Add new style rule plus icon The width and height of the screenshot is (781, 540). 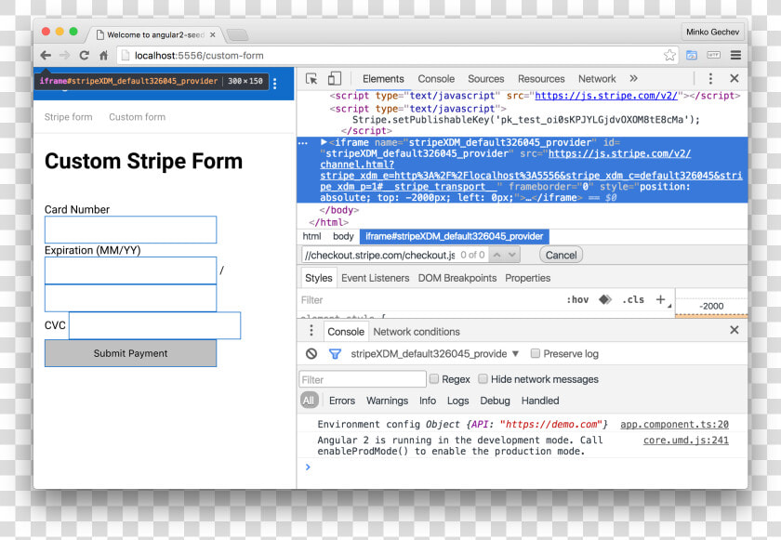pyautogui.click(x=660, y=299)
